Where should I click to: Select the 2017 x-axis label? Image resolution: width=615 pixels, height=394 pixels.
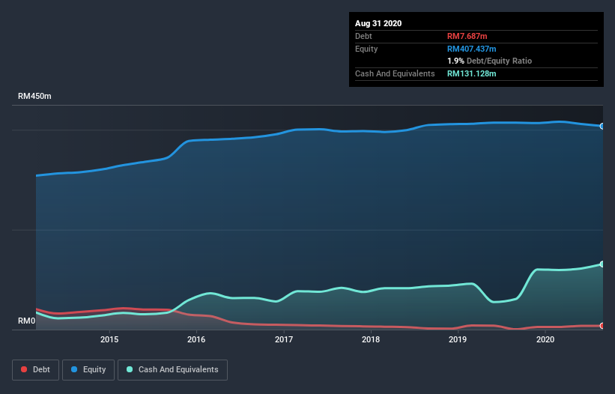pyautogui.click(x=284, y=339)
